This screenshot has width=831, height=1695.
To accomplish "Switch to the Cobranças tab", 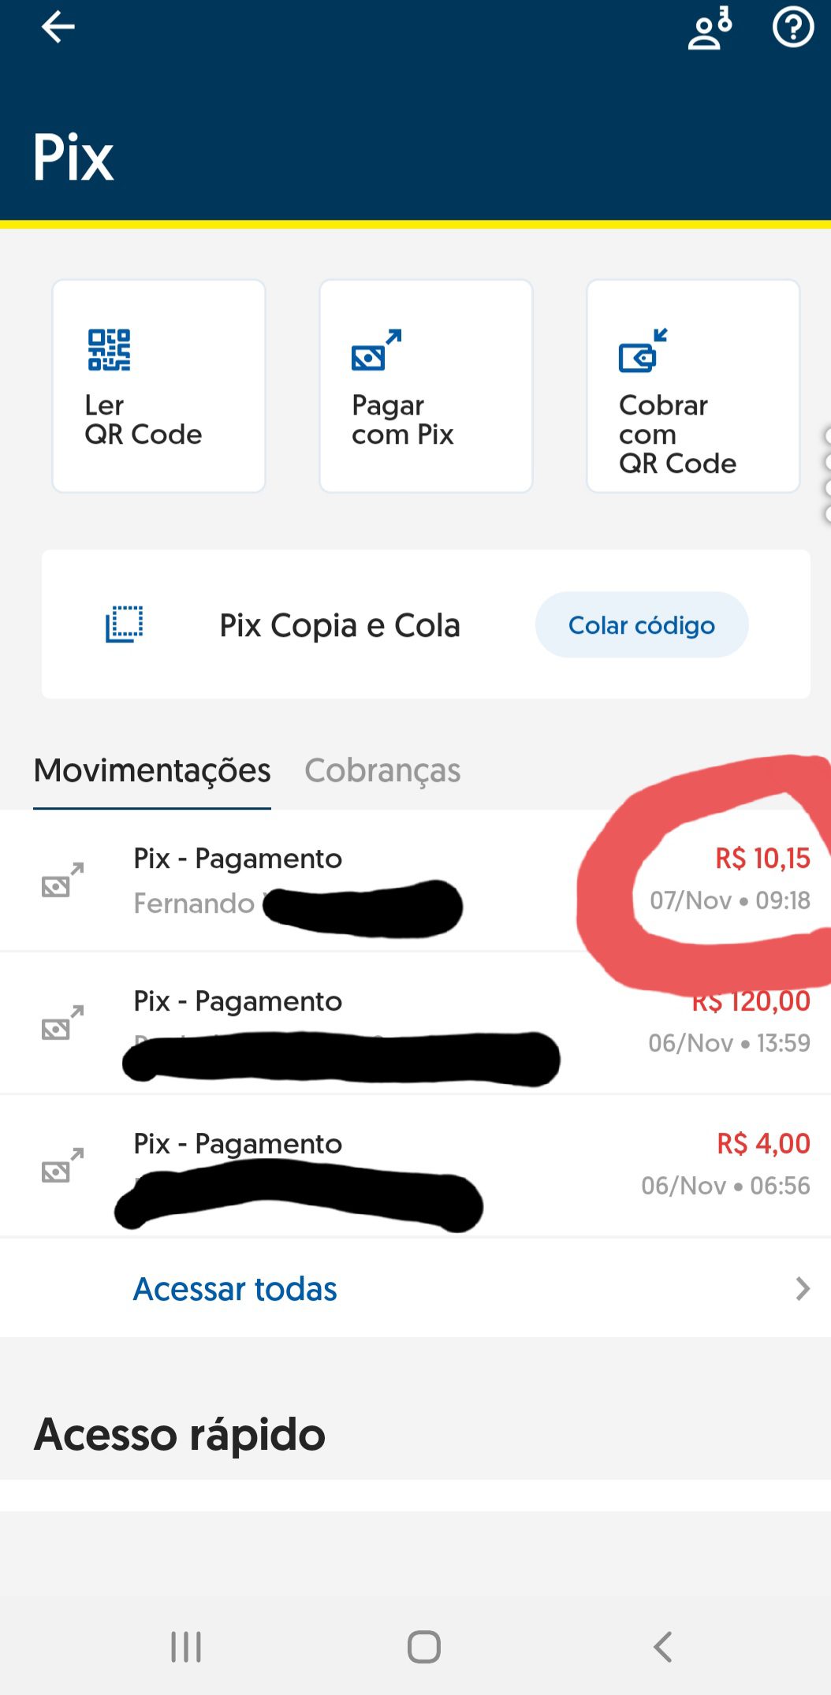I will coord(382,770).
